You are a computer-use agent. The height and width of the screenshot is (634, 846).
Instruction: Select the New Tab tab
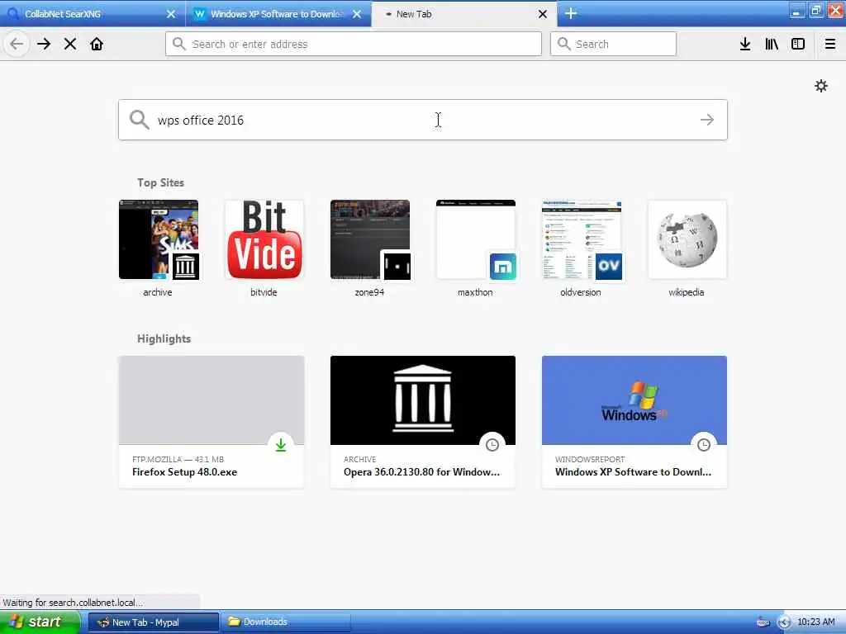click(x=464, y=14)
